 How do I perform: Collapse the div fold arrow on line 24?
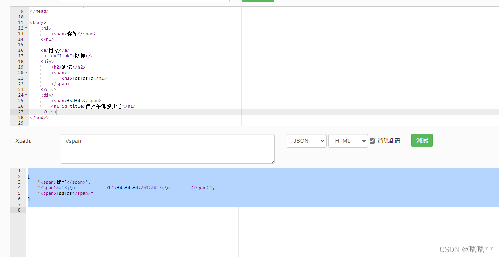[26, 95]
